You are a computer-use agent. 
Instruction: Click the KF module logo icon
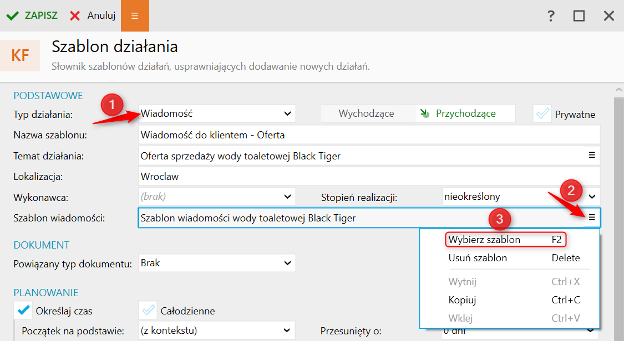21,55
